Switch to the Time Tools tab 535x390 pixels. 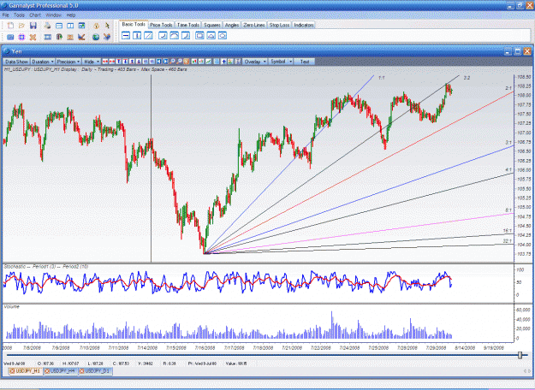[x=188, y=25]
